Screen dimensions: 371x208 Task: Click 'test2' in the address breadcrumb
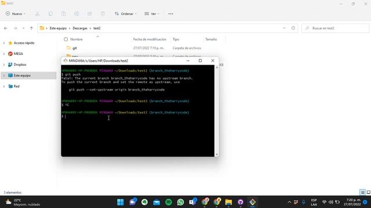[97, 28]
